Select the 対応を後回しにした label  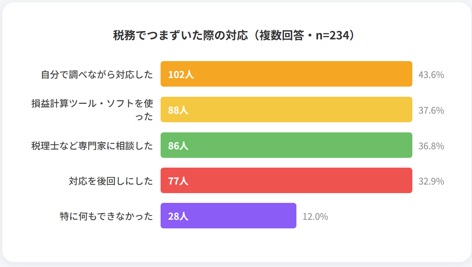click(x=111, y=181)
